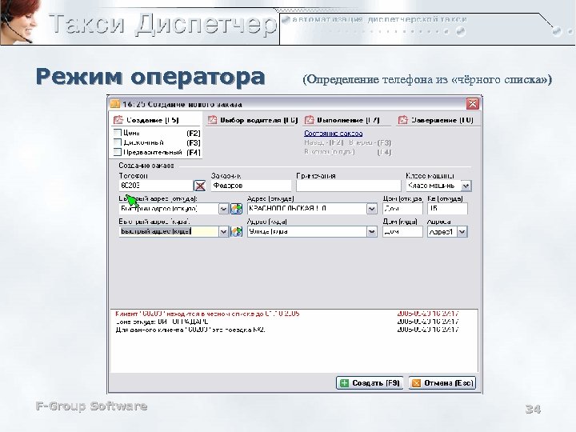Click the Примечания input field
The width and height of the screenshot is (576, 432).
(x=348, y=186)
